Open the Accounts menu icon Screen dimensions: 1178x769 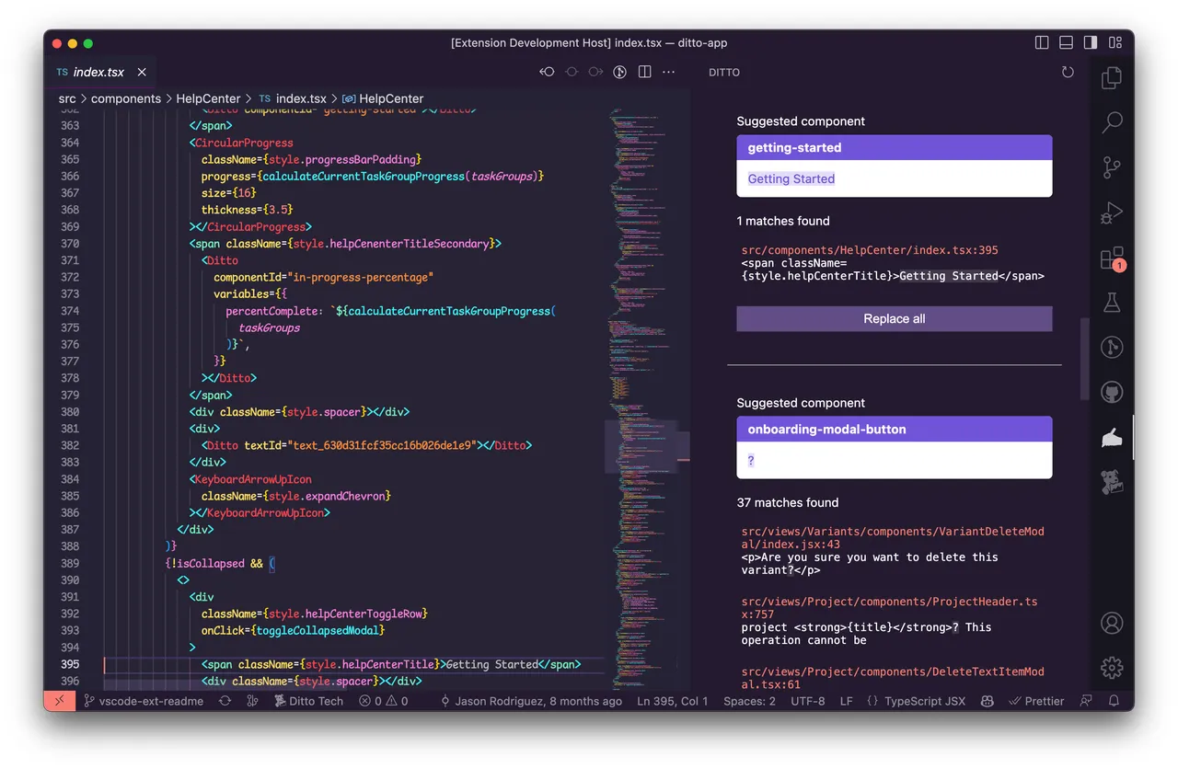pyautogui.click(x=1112, y=623)
